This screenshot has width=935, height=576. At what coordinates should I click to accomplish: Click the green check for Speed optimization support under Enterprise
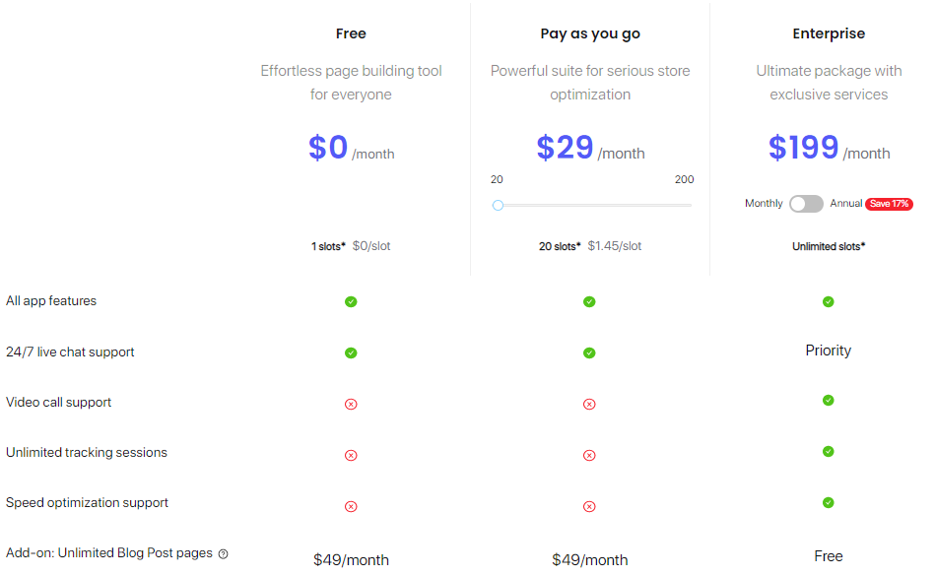point(829,503)
